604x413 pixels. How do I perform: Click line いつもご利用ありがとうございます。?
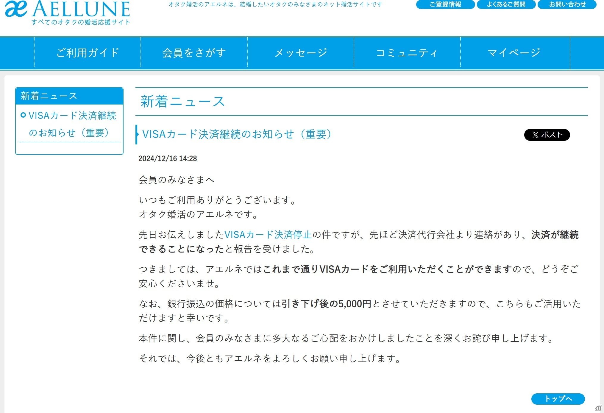coord(218,200)
